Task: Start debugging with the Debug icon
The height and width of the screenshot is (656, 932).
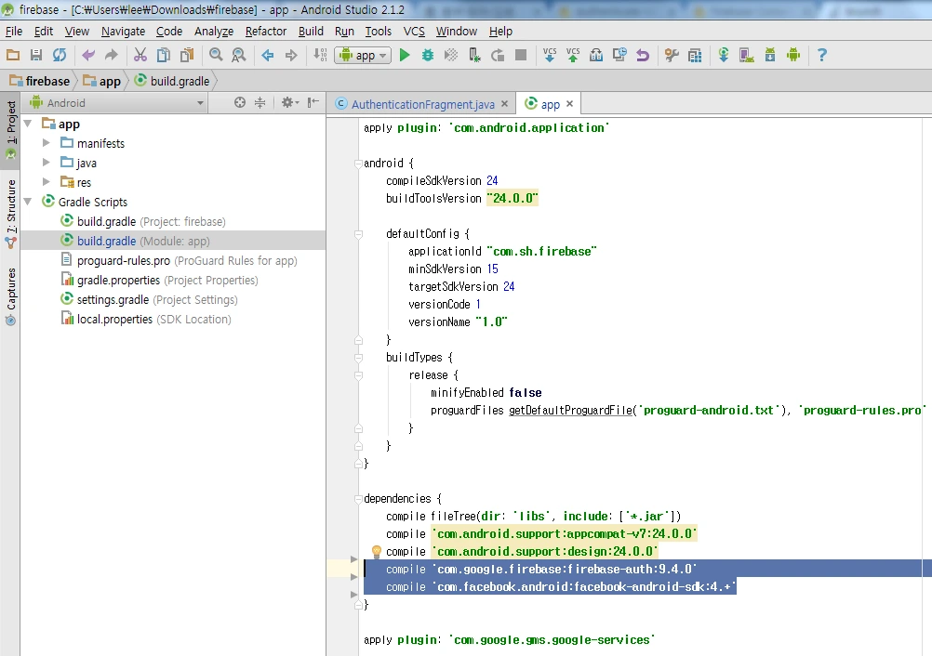Action: 428,56
